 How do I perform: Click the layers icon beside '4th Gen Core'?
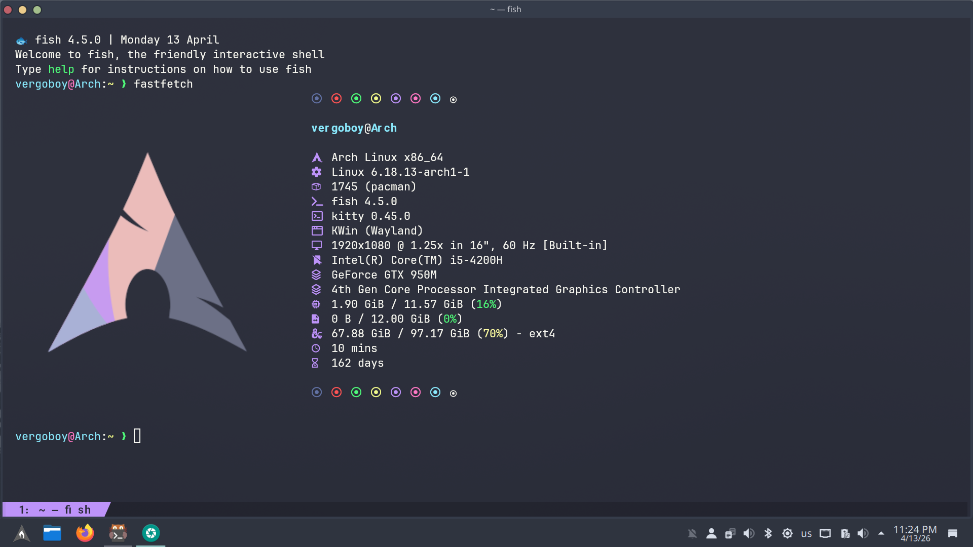coord(316,290)
